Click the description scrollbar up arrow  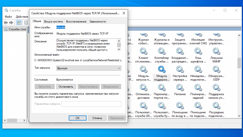tap(119, 41)
